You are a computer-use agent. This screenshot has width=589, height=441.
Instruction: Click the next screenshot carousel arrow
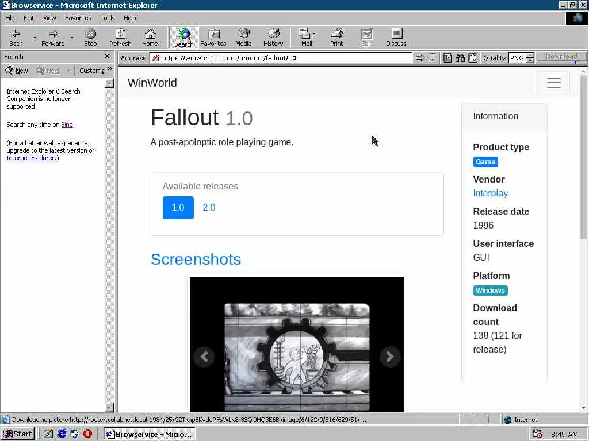pyautogui.click(x=390, y=357)
